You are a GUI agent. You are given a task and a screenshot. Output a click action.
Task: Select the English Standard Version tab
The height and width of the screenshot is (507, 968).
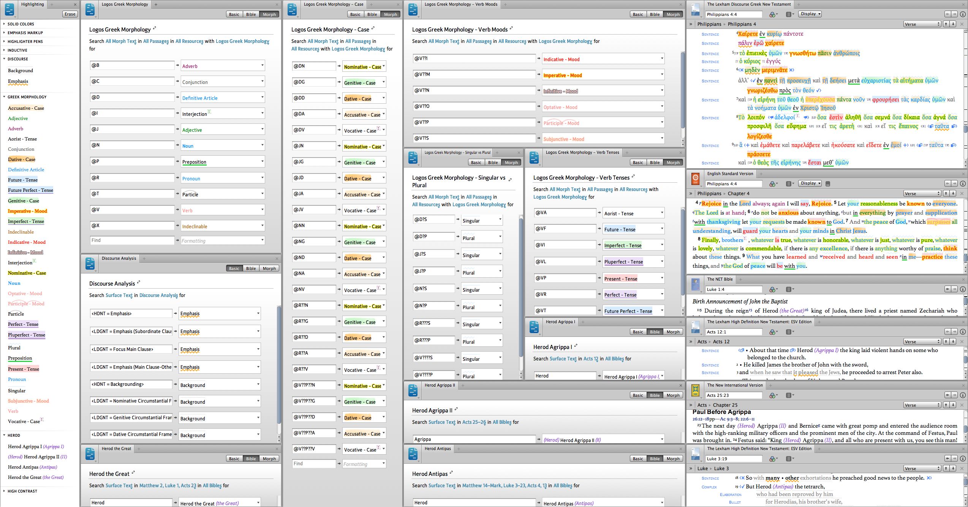coord(730,174)
